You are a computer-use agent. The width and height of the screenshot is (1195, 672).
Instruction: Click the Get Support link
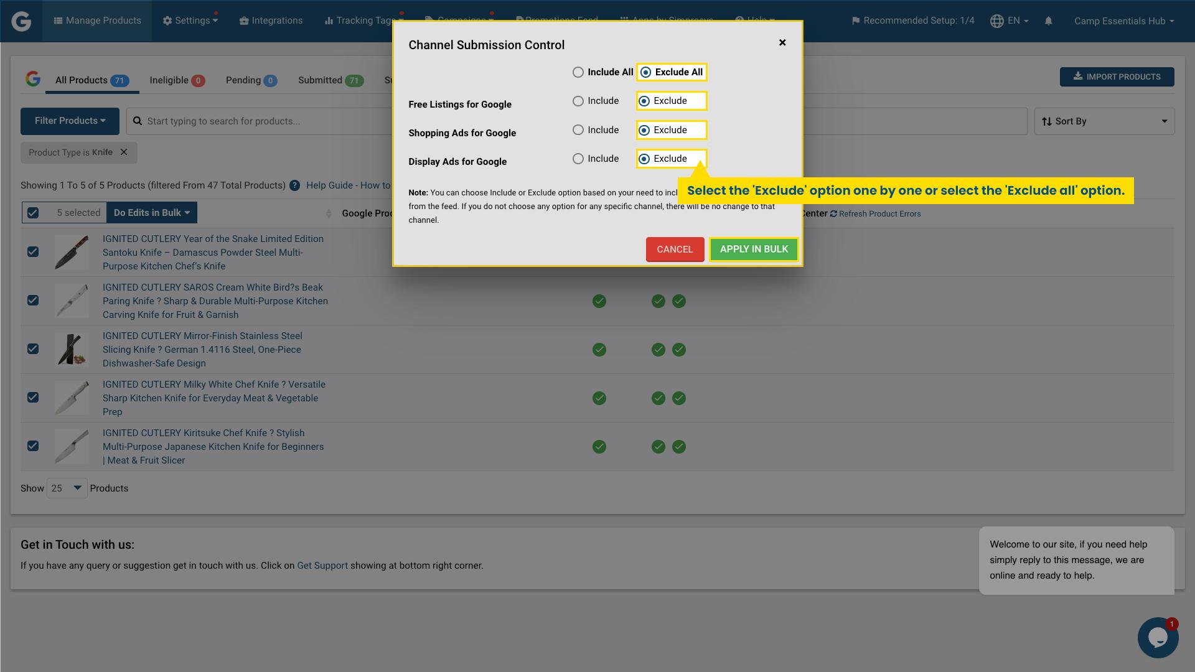322,565
